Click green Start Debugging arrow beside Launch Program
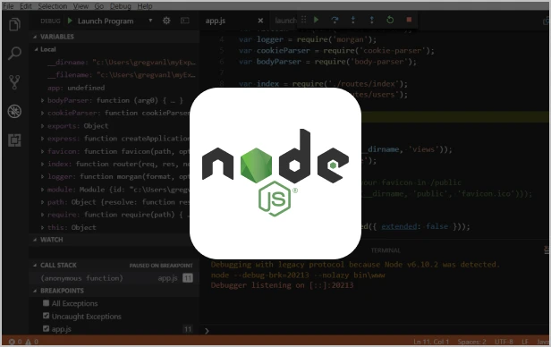This screenshot has width=551, height=347. 70,21
